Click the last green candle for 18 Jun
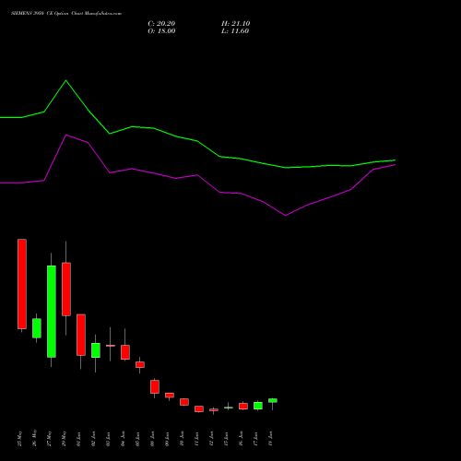 [x=273, y=401]
